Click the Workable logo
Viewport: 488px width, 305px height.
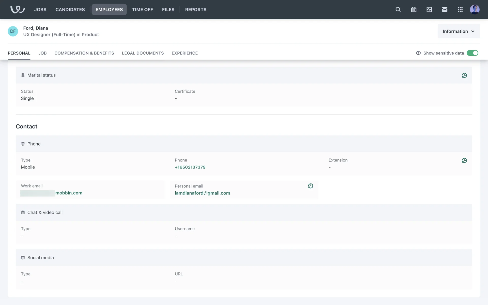pyautogui.click(x=17, y=9)
